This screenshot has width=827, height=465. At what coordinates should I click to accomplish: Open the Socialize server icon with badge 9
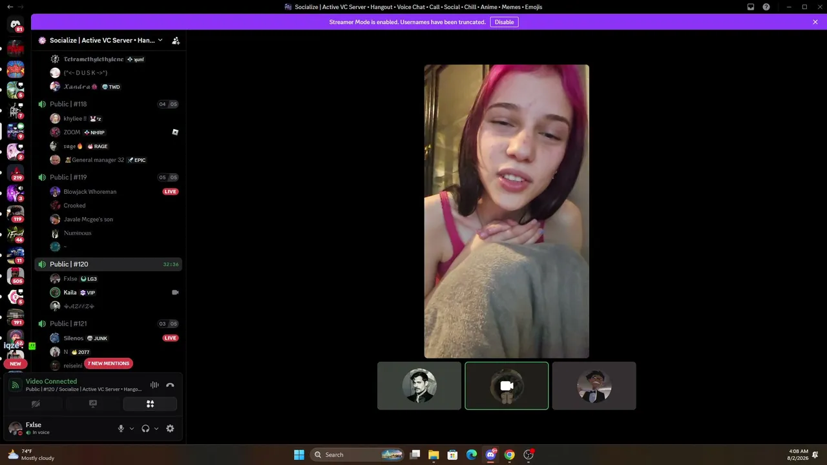pos(16,131)
